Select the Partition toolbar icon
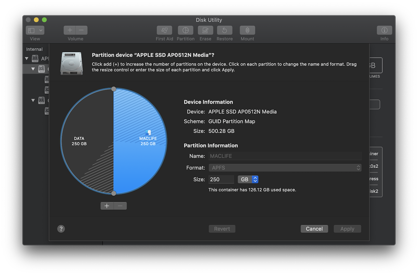This screenshot has height=275, width=418. (x=185, y=31)
